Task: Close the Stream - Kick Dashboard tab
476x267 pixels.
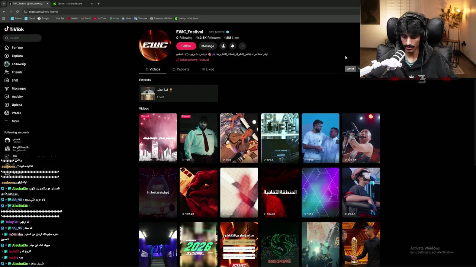Action: click(91, 4)
